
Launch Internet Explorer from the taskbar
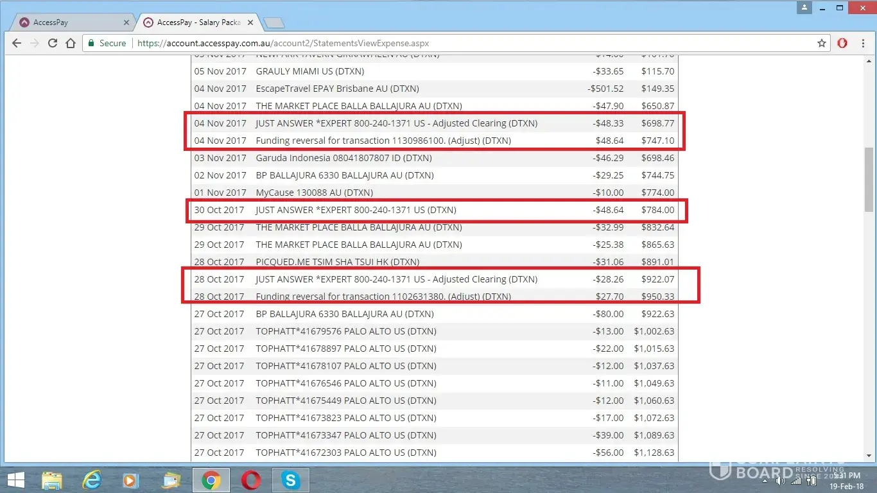(92, 480)
